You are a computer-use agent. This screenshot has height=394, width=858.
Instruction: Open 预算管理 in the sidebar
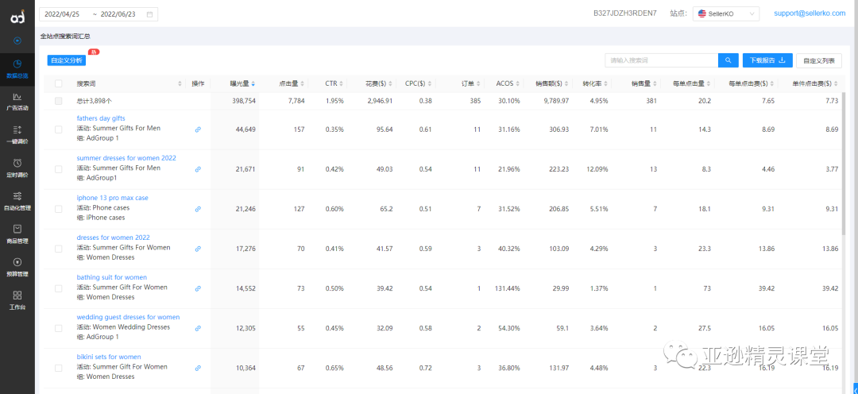[17, 266]
